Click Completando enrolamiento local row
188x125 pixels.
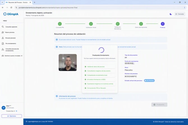pos(100,75)
